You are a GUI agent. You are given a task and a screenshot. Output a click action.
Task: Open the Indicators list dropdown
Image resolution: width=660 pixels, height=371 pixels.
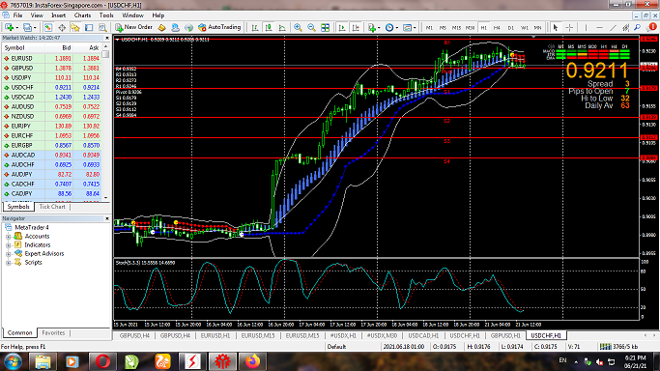(x=373, y=27)
